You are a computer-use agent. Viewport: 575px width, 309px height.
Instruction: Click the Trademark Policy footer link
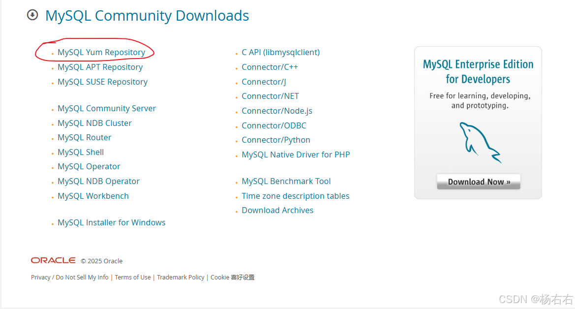181,277
